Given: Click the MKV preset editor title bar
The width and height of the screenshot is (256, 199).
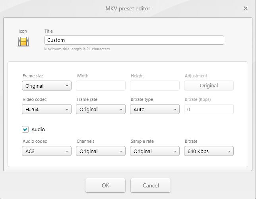Looking at the screenshot, I should tap(128, 8).
